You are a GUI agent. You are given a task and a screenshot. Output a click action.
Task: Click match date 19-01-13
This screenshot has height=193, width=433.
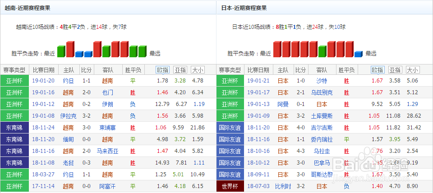point(258,104)
